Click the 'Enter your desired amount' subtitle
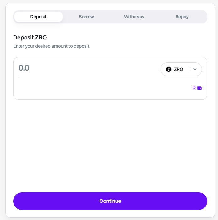 (x=52, y=46)
